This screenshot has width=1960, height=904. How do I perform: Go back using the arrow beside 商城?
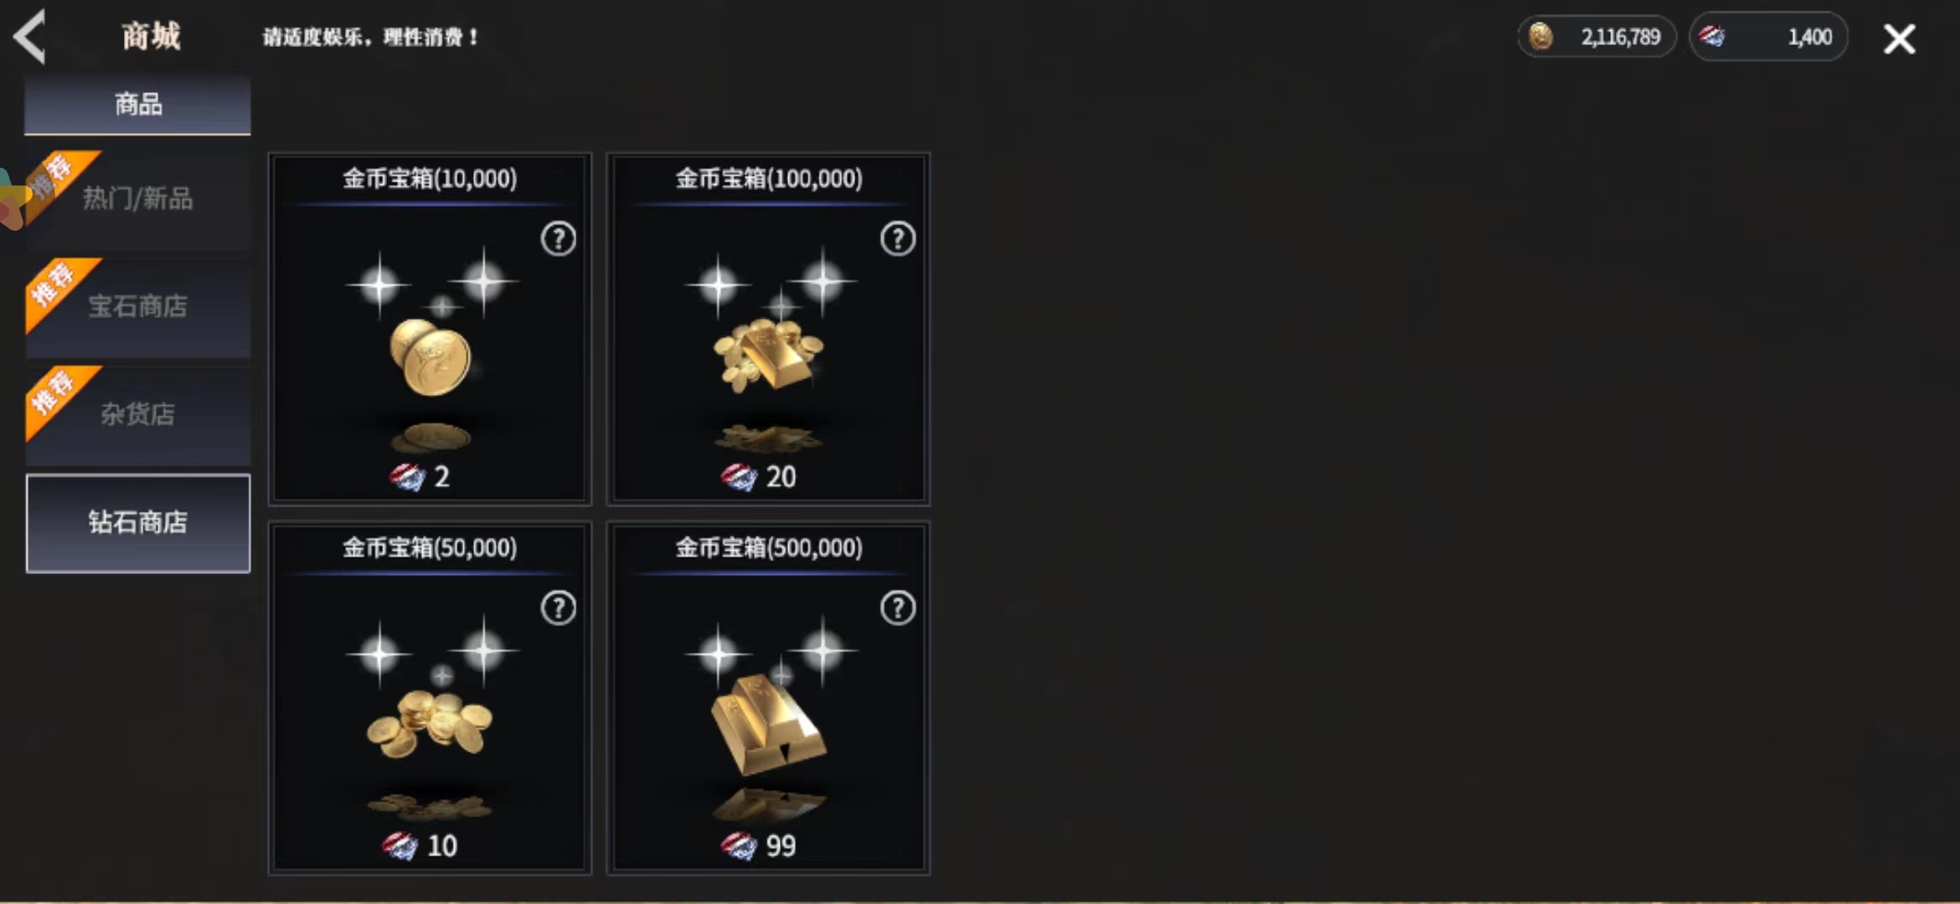(30, 37)
